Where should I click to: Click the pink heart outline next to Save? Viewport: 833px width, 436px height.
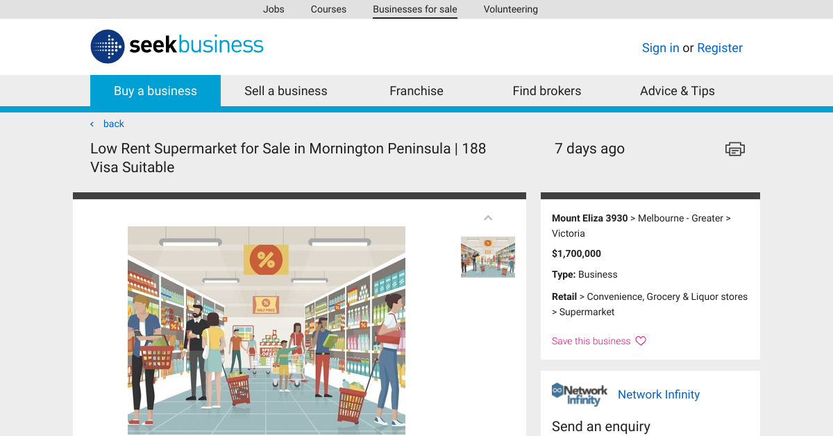639,341
